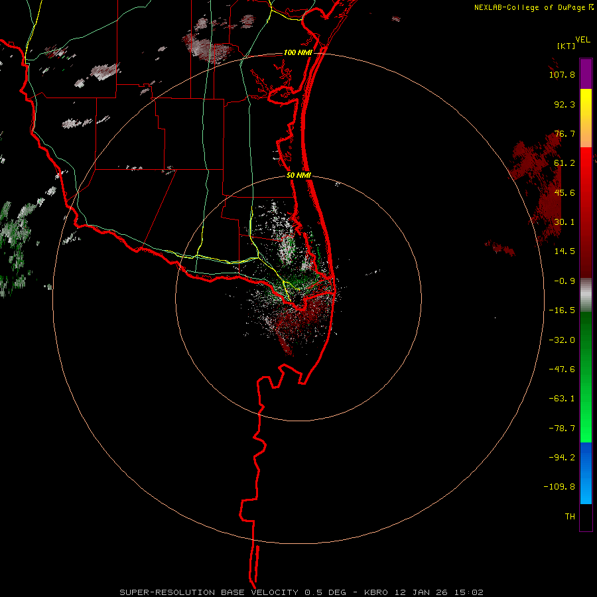Click the VEL legend title
This screenshot has height=597, width=597.
click(582, 40)
